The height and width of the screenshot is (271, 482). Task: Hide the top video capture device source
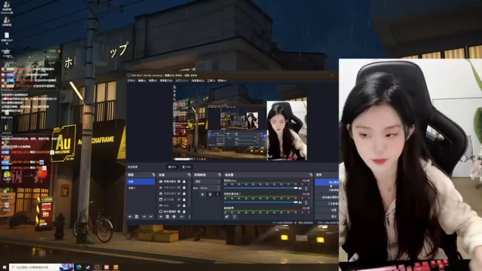179,182
